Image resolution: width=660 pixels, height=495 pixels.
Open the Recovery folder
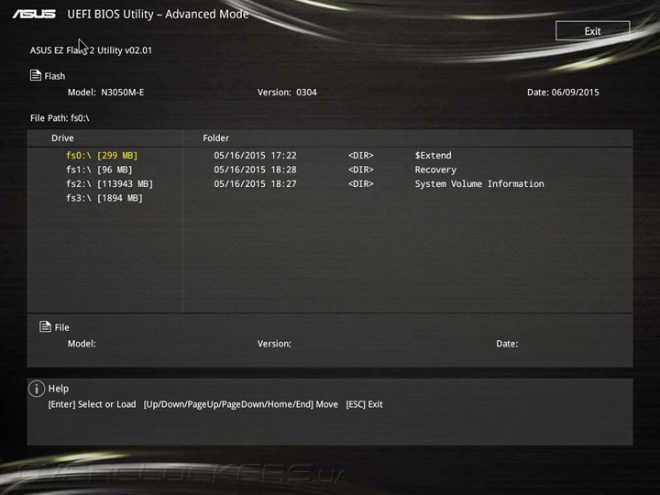pyautogui.click(x=435, y=170)
